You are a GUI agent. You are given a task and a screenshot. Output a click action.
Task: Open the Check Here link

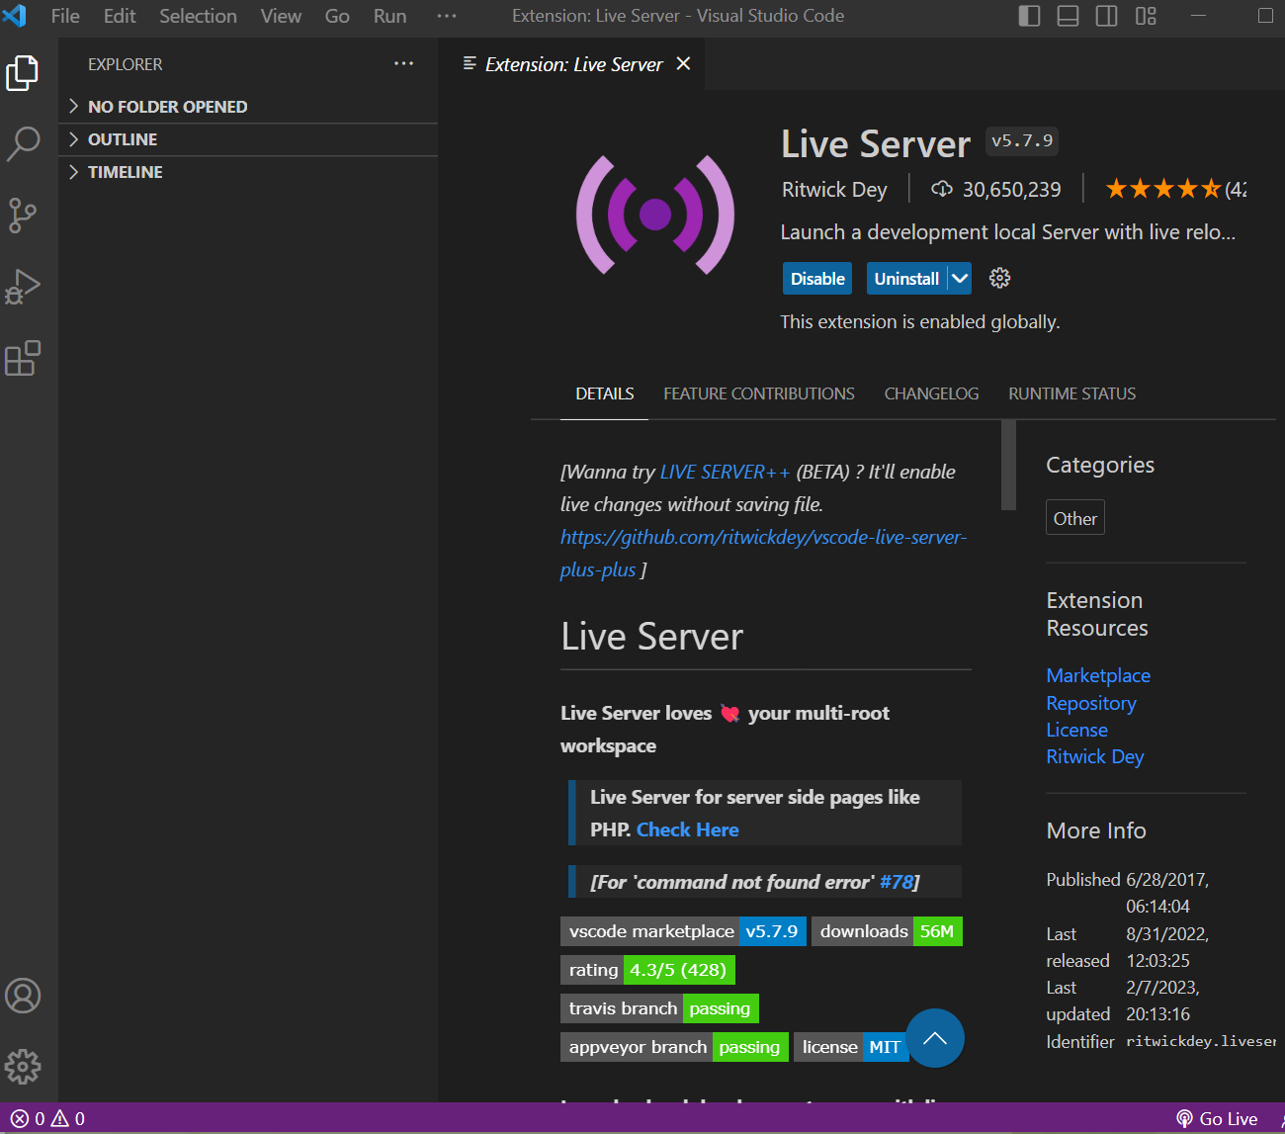click(x=688, y=829)
